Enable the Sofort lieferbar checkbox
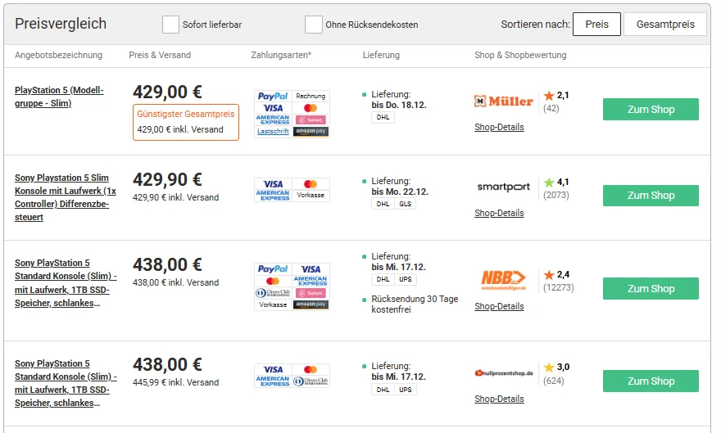Screen dimensions: 721x433 [x=170, y=25]
